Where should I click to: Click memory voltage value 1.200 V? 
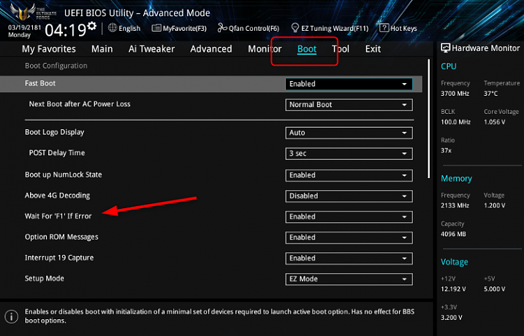pos(494,205)
